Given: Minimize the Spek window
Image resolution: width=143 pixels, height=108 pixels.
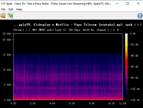Looking at the screenshot, I should [x=117, y=4].
